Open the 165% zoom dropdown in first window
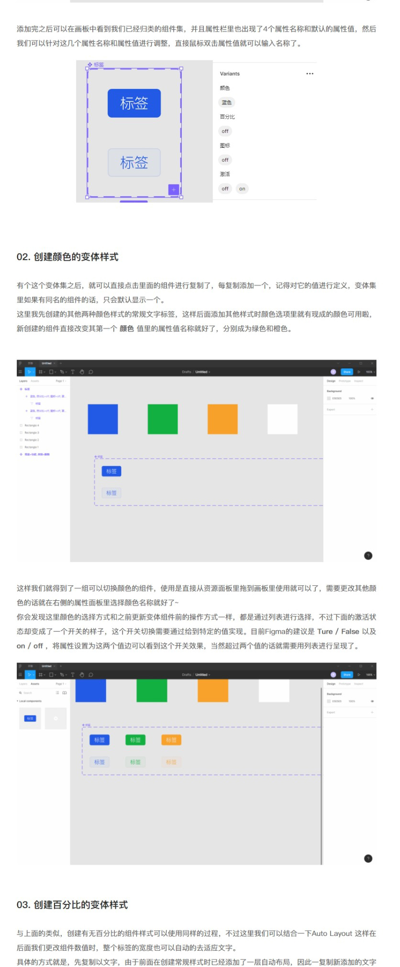This screenshot has width=400, height=967. click(370, 372)
